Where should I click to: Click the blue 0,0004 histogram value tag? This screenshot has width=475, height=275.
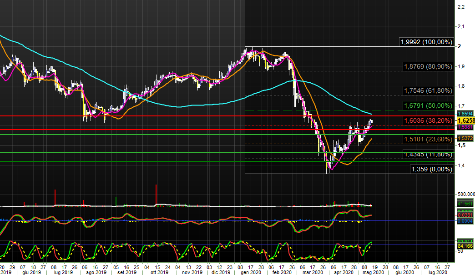pyautogui.click(x=465, y=221)
